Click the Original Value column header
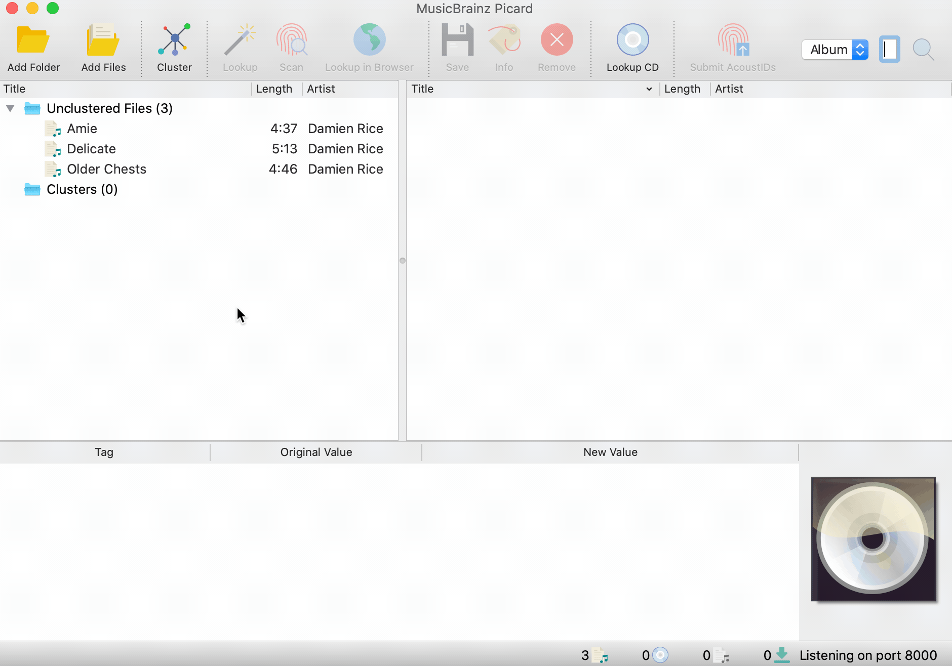The image size is (952, 666). pos(316,452)
